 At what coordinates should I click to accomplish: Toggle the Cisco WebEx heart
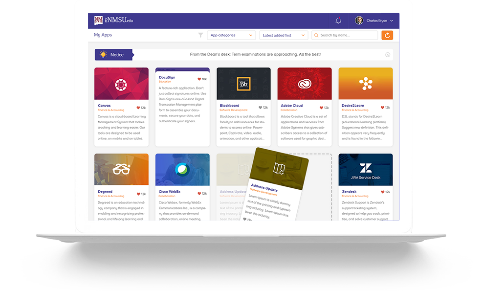pyautogui.click(x=199, y=194)
